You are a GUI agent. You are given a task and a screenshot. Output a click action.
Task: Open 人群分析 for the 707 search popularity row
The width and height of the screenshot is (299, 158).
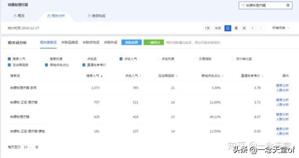point(282,105)
